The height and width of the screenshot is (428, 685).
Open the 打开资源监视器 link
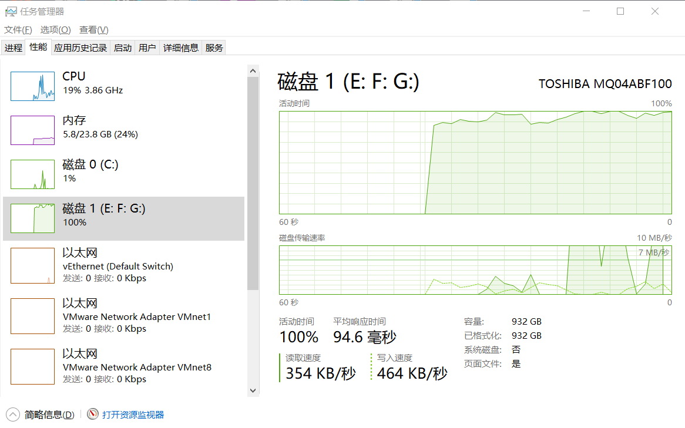coord(133,414)
